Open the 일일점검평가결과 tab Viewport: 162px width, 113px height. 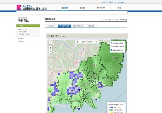coord(78,26)
